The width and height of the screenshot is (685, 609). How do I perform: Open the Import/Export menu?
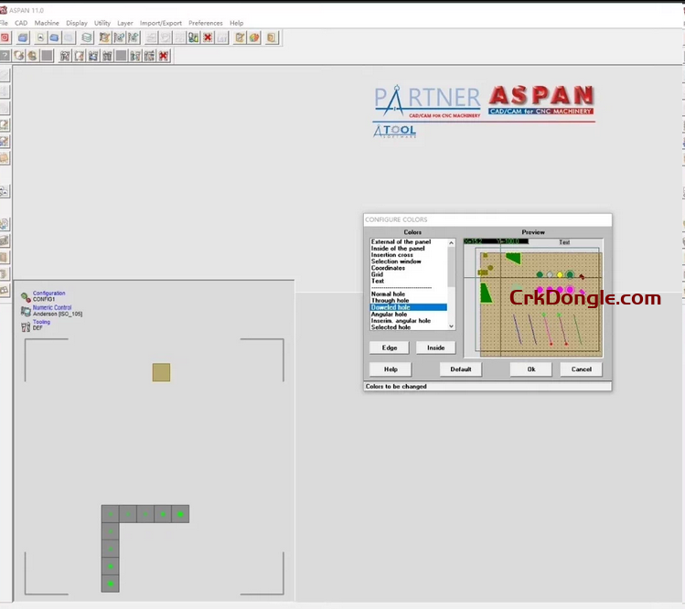161,23
